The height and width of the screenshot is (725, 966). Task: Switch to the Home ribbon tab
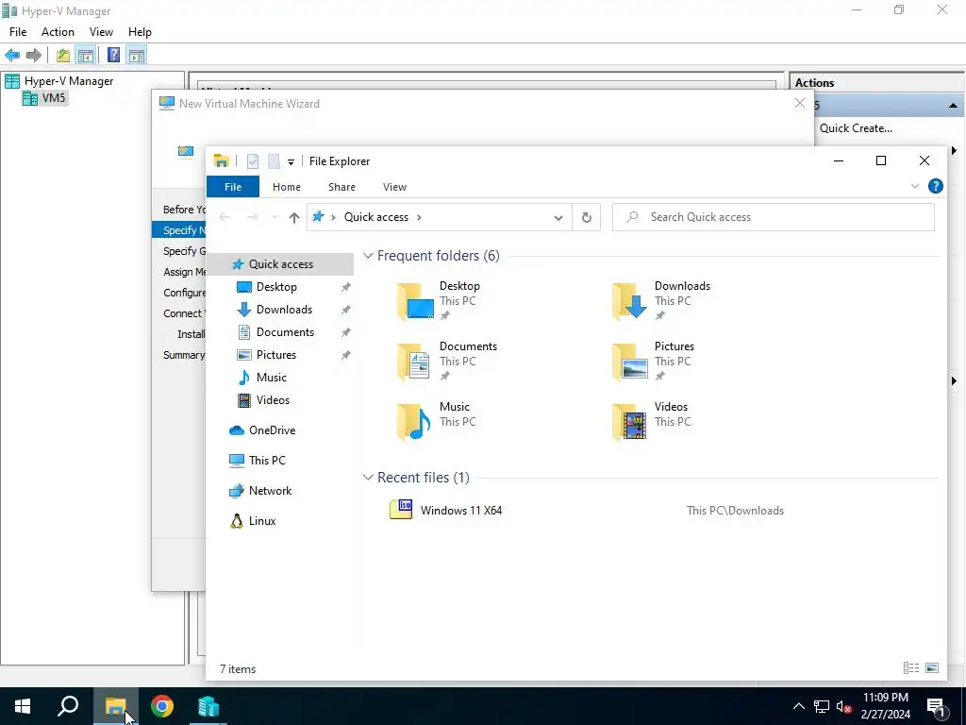(x=287, y=187)
